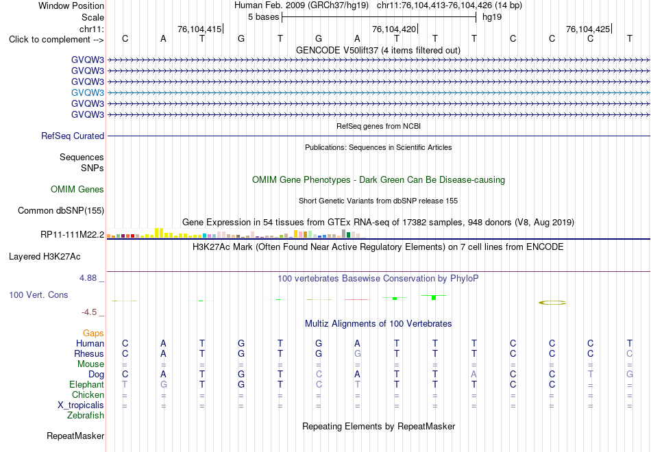651x452 pixels.
Task: Click the 'Click to complement -->' label
Action: click(x=56, y=40)
